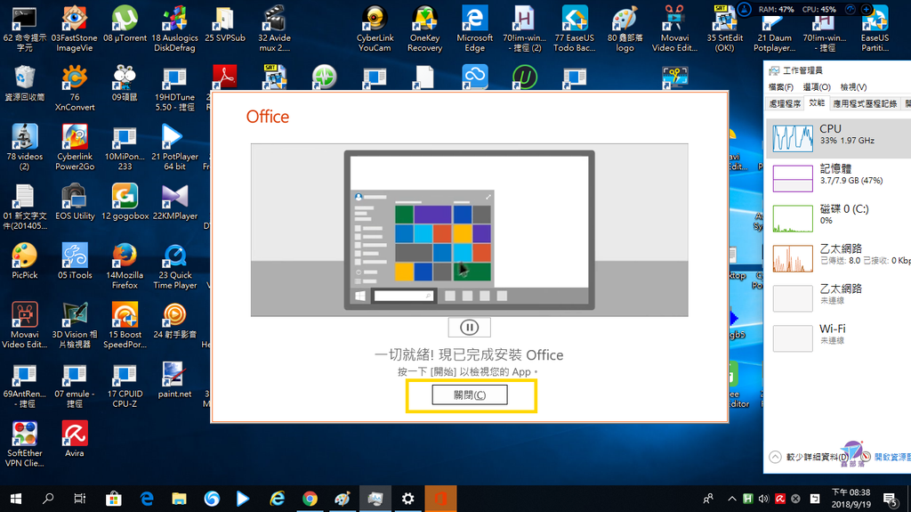
Task: Click the taskbar clock showing 下午 08:38
Action: (x=851, y=499)
